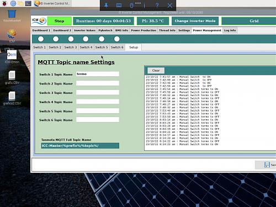Open the Wastebasket desktop icon
Image resolution: width=276 pixels, height=207 pixels.
[x=12, y=16]
